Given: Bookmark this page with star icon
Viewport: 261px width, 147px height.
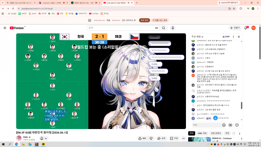Looking at the screenshot, I should pyautogui.click(x=234, y=8).
